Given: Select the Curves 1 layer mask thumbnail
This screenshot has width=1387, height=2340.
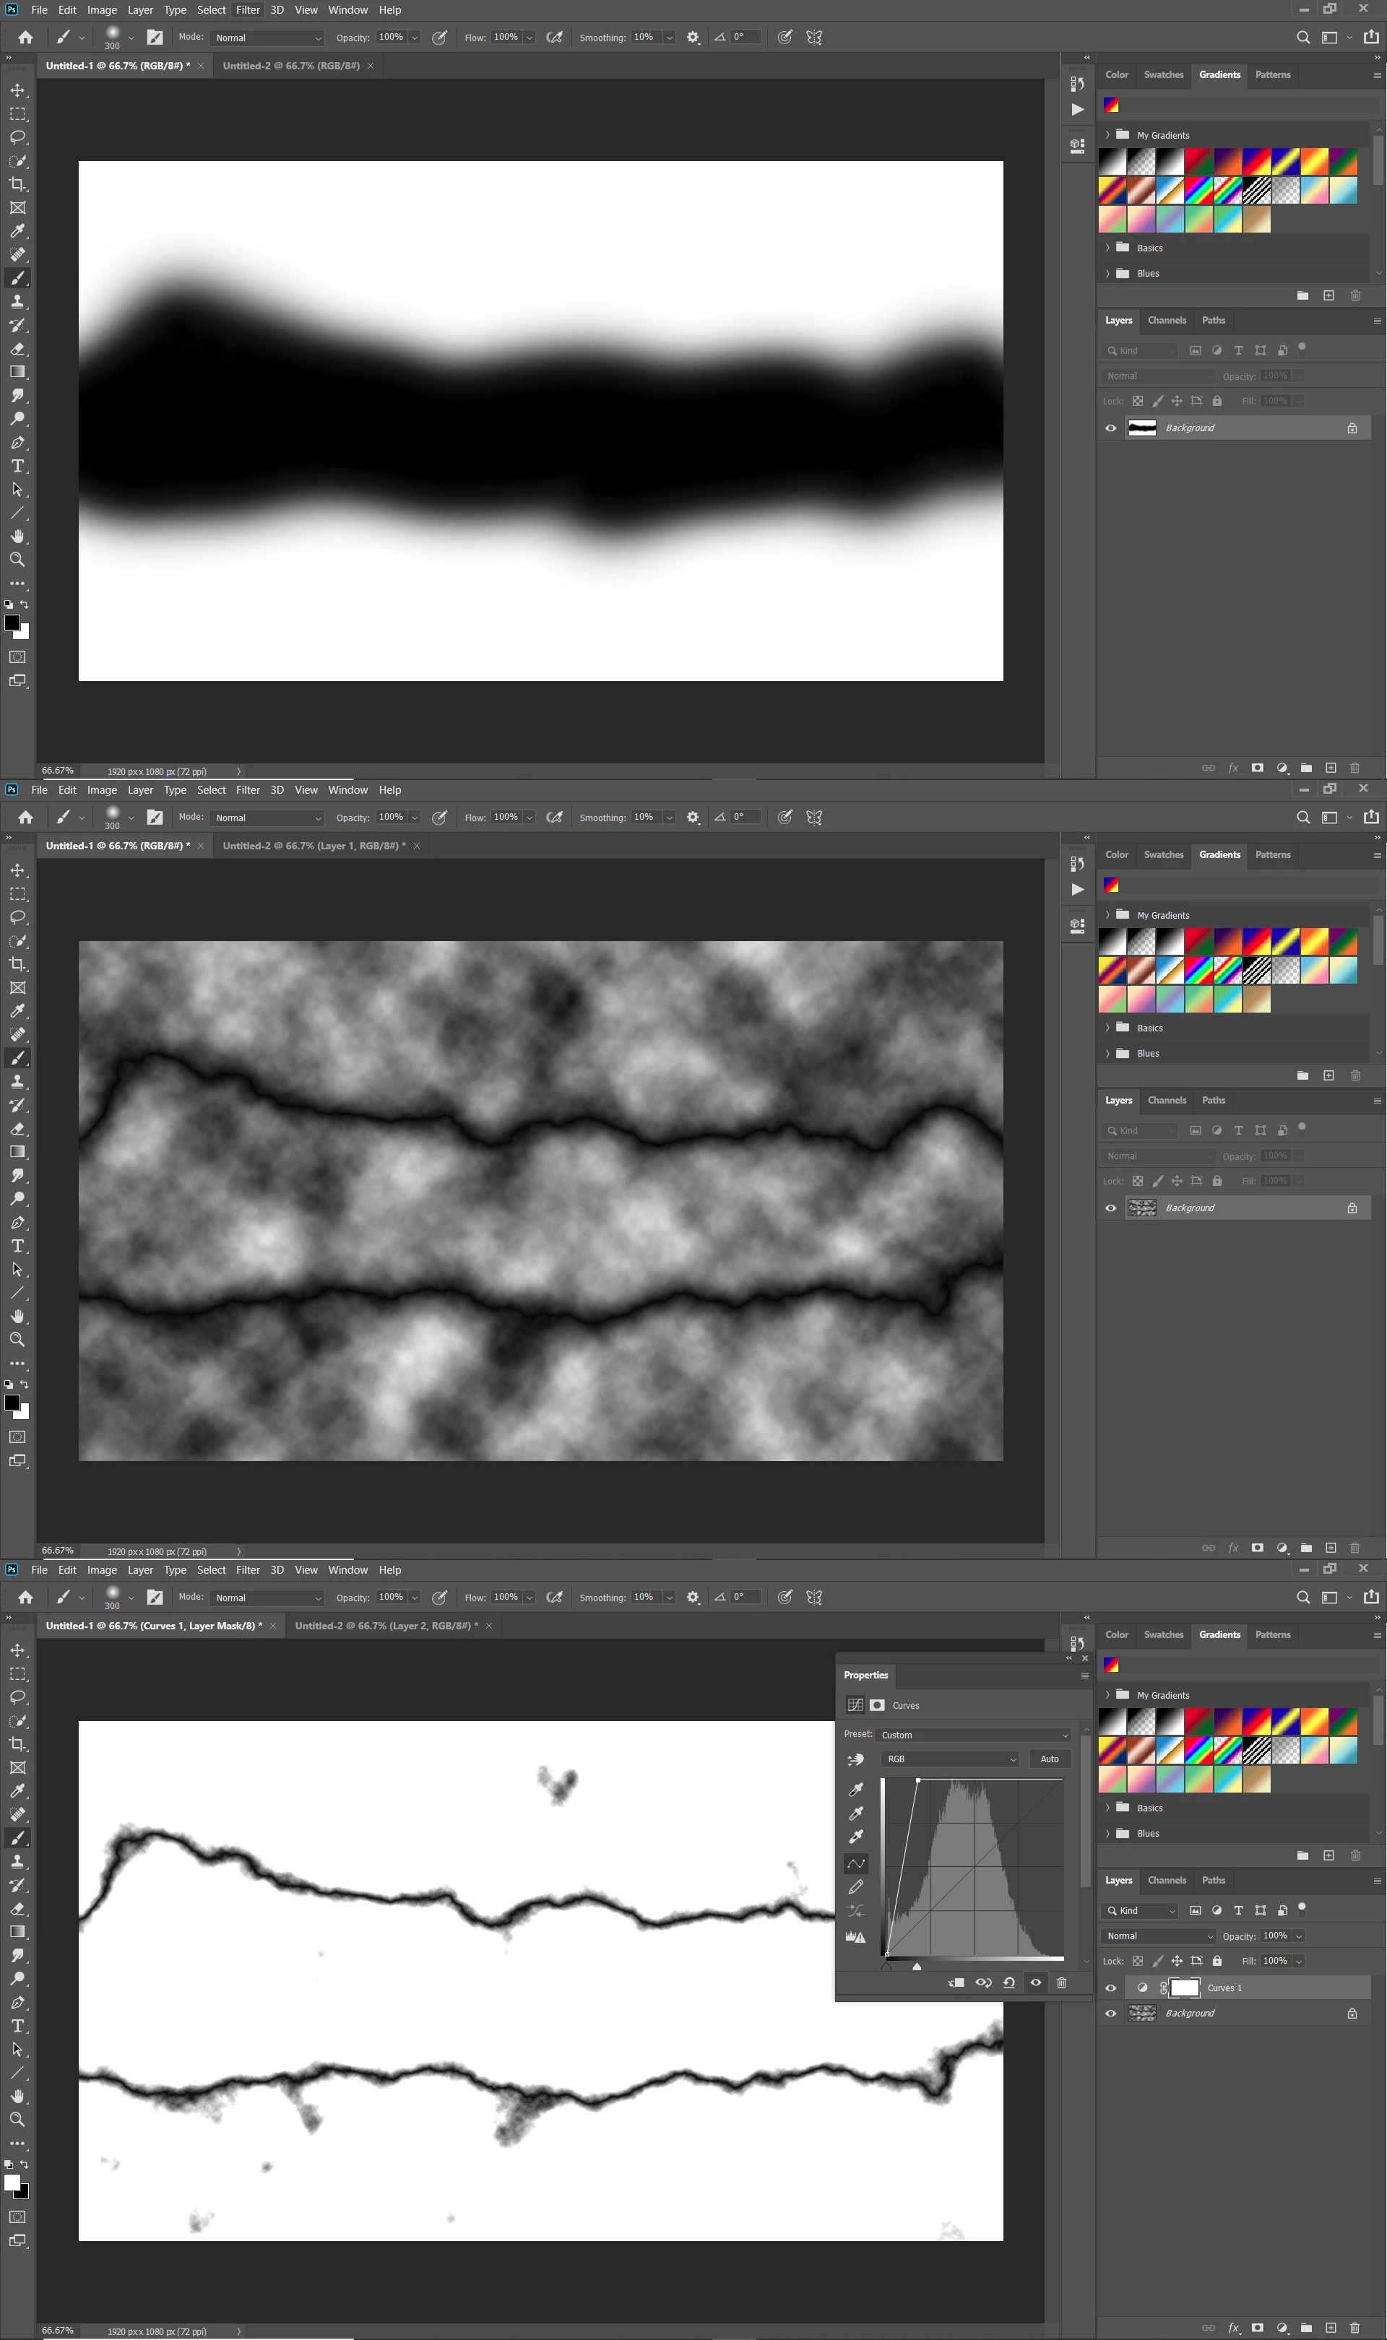Looking at the screenshot, I should [1185, 1988].
